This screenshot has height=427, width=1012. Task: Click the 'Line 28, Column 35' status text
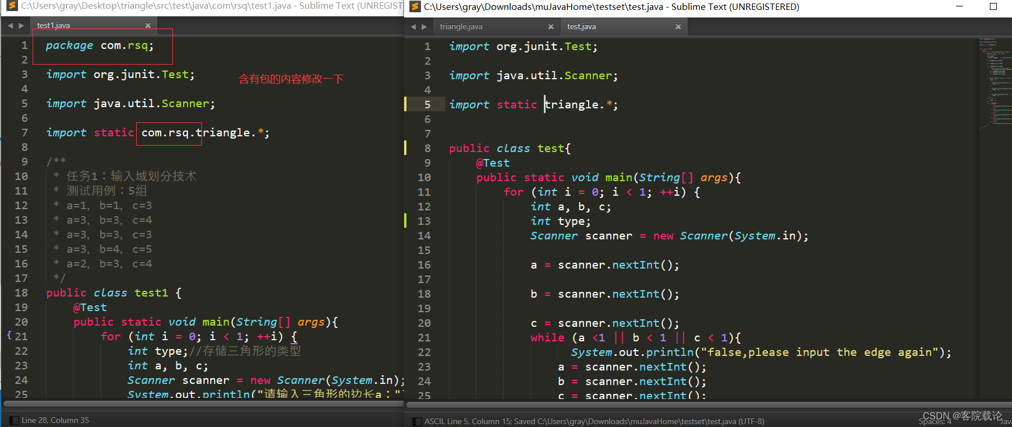pyautogui.click(x=55, y=420)
